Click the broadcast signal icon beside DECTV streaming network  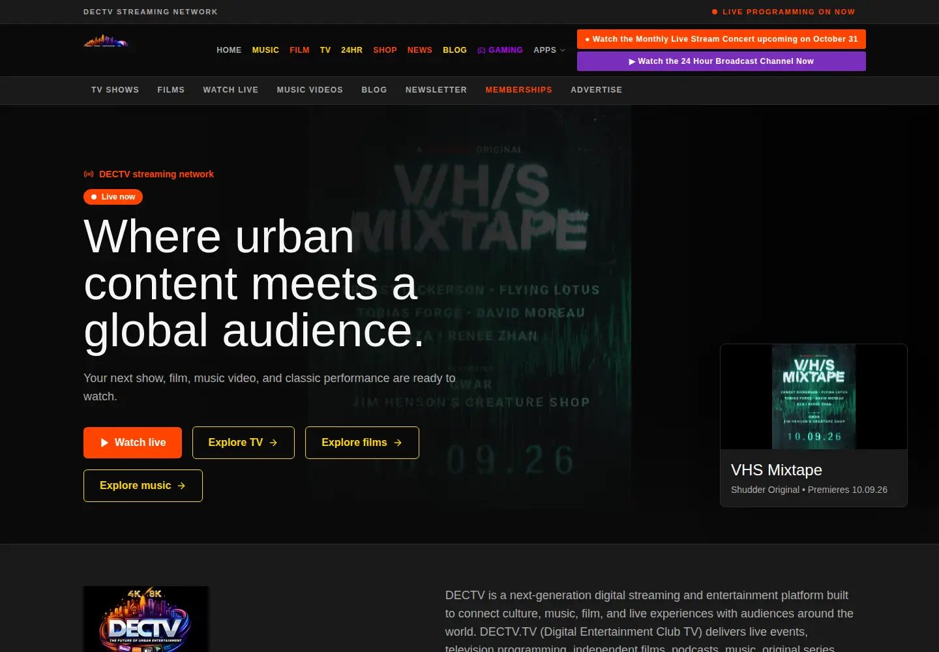tap(89, 174)
